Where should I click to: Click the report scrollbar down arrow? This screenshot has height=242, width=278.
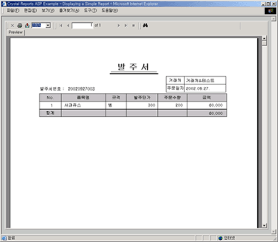(x=264, y=225)
